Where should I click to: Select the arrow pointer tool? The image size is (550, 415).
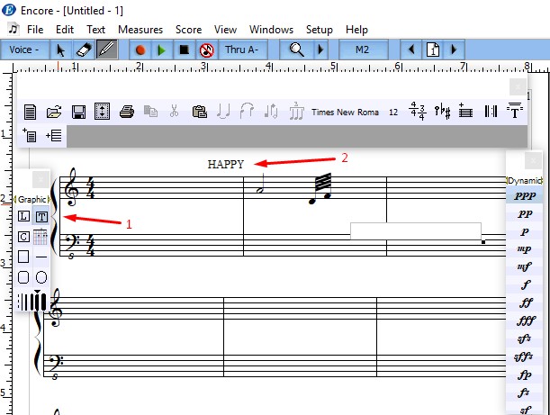pyautogui.click(x=60, y=50)
